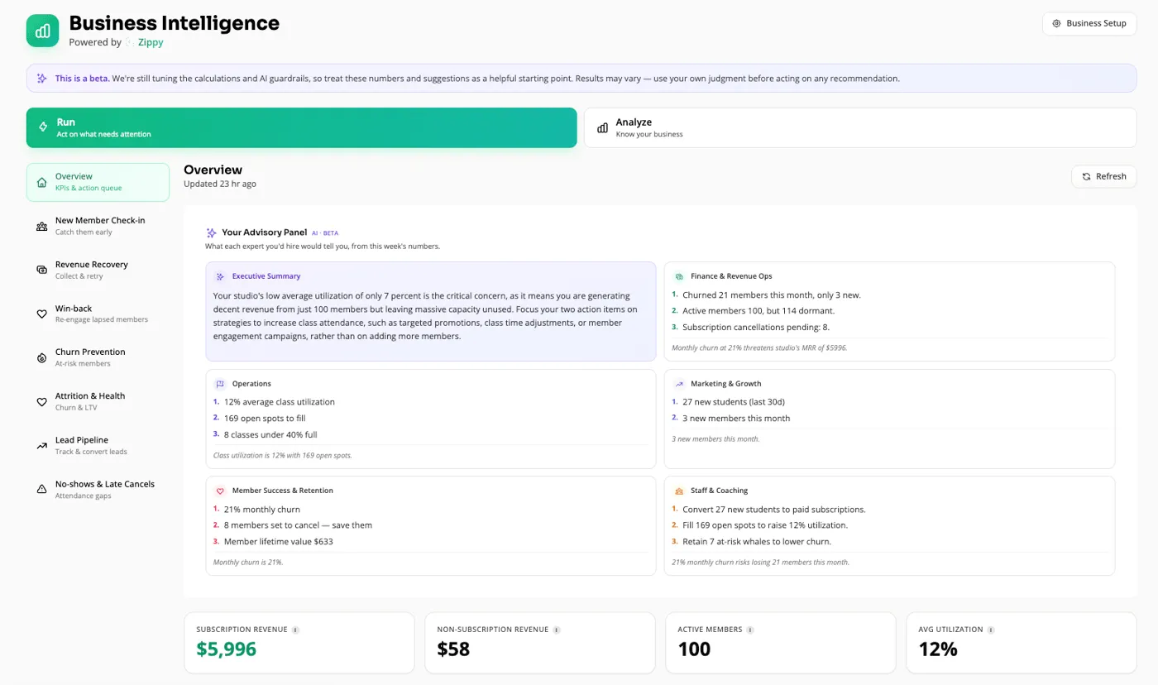Viewport: 1158px width, 685px height.
Task: Click '8 members set to cancel — save them'
Action: point(298,525)
